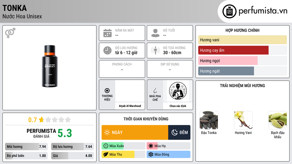Viewport: 292px width, 164px height.
Task: Click the Mùa Xuân season bar
Action: pos(123,146)
